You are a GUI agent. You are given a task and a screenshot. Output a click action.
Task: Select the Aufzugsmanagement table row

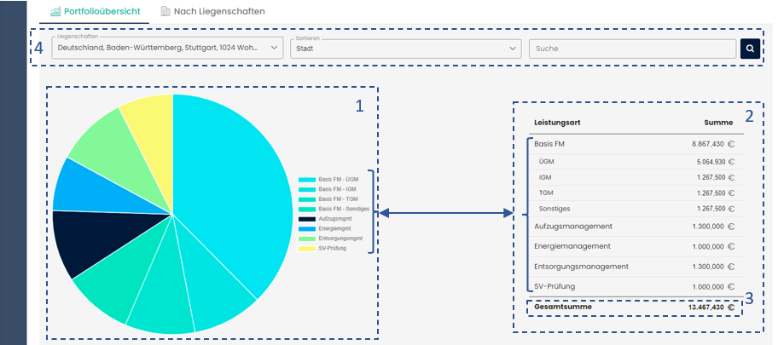(x=573, y=226)
